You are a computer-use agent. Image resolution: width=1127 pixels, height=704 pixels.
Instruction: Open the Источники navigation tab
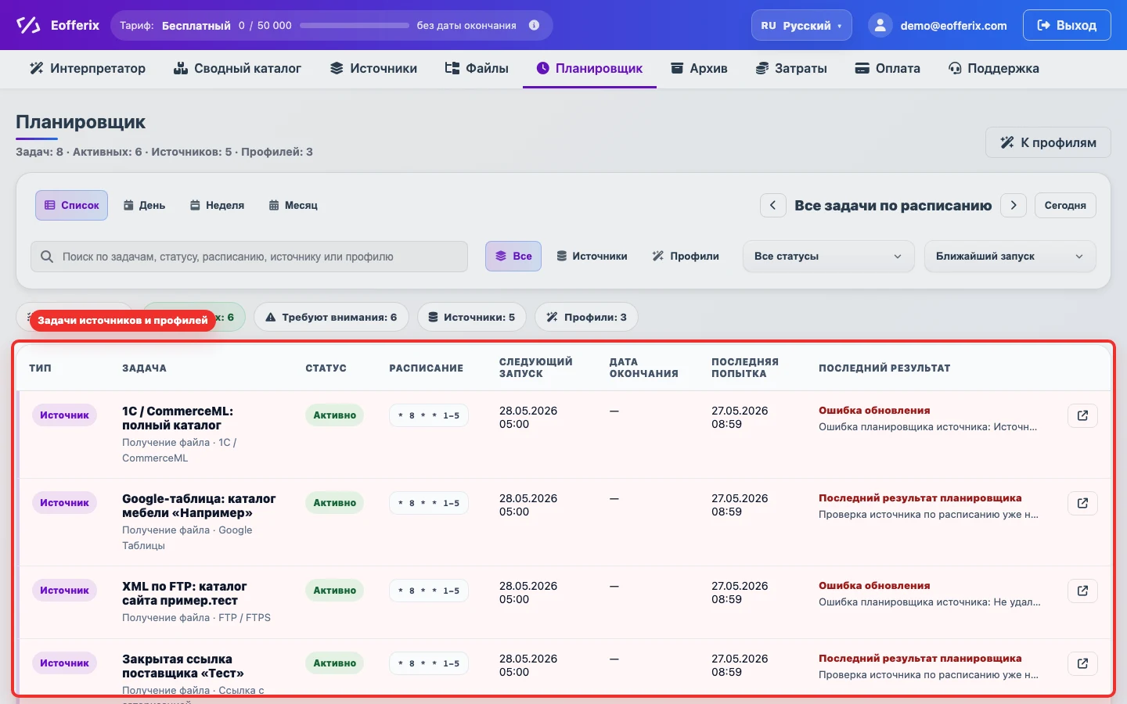pyautogui.click(x=373, y=68)
